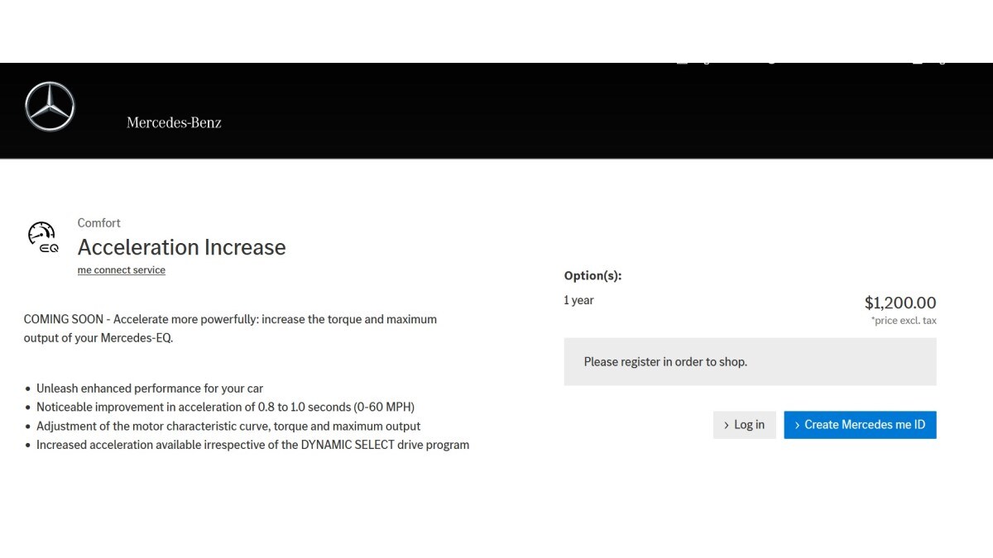Select the 1 year subscription option
This screenshot has height=558, width=993.
tap(578, 300)
